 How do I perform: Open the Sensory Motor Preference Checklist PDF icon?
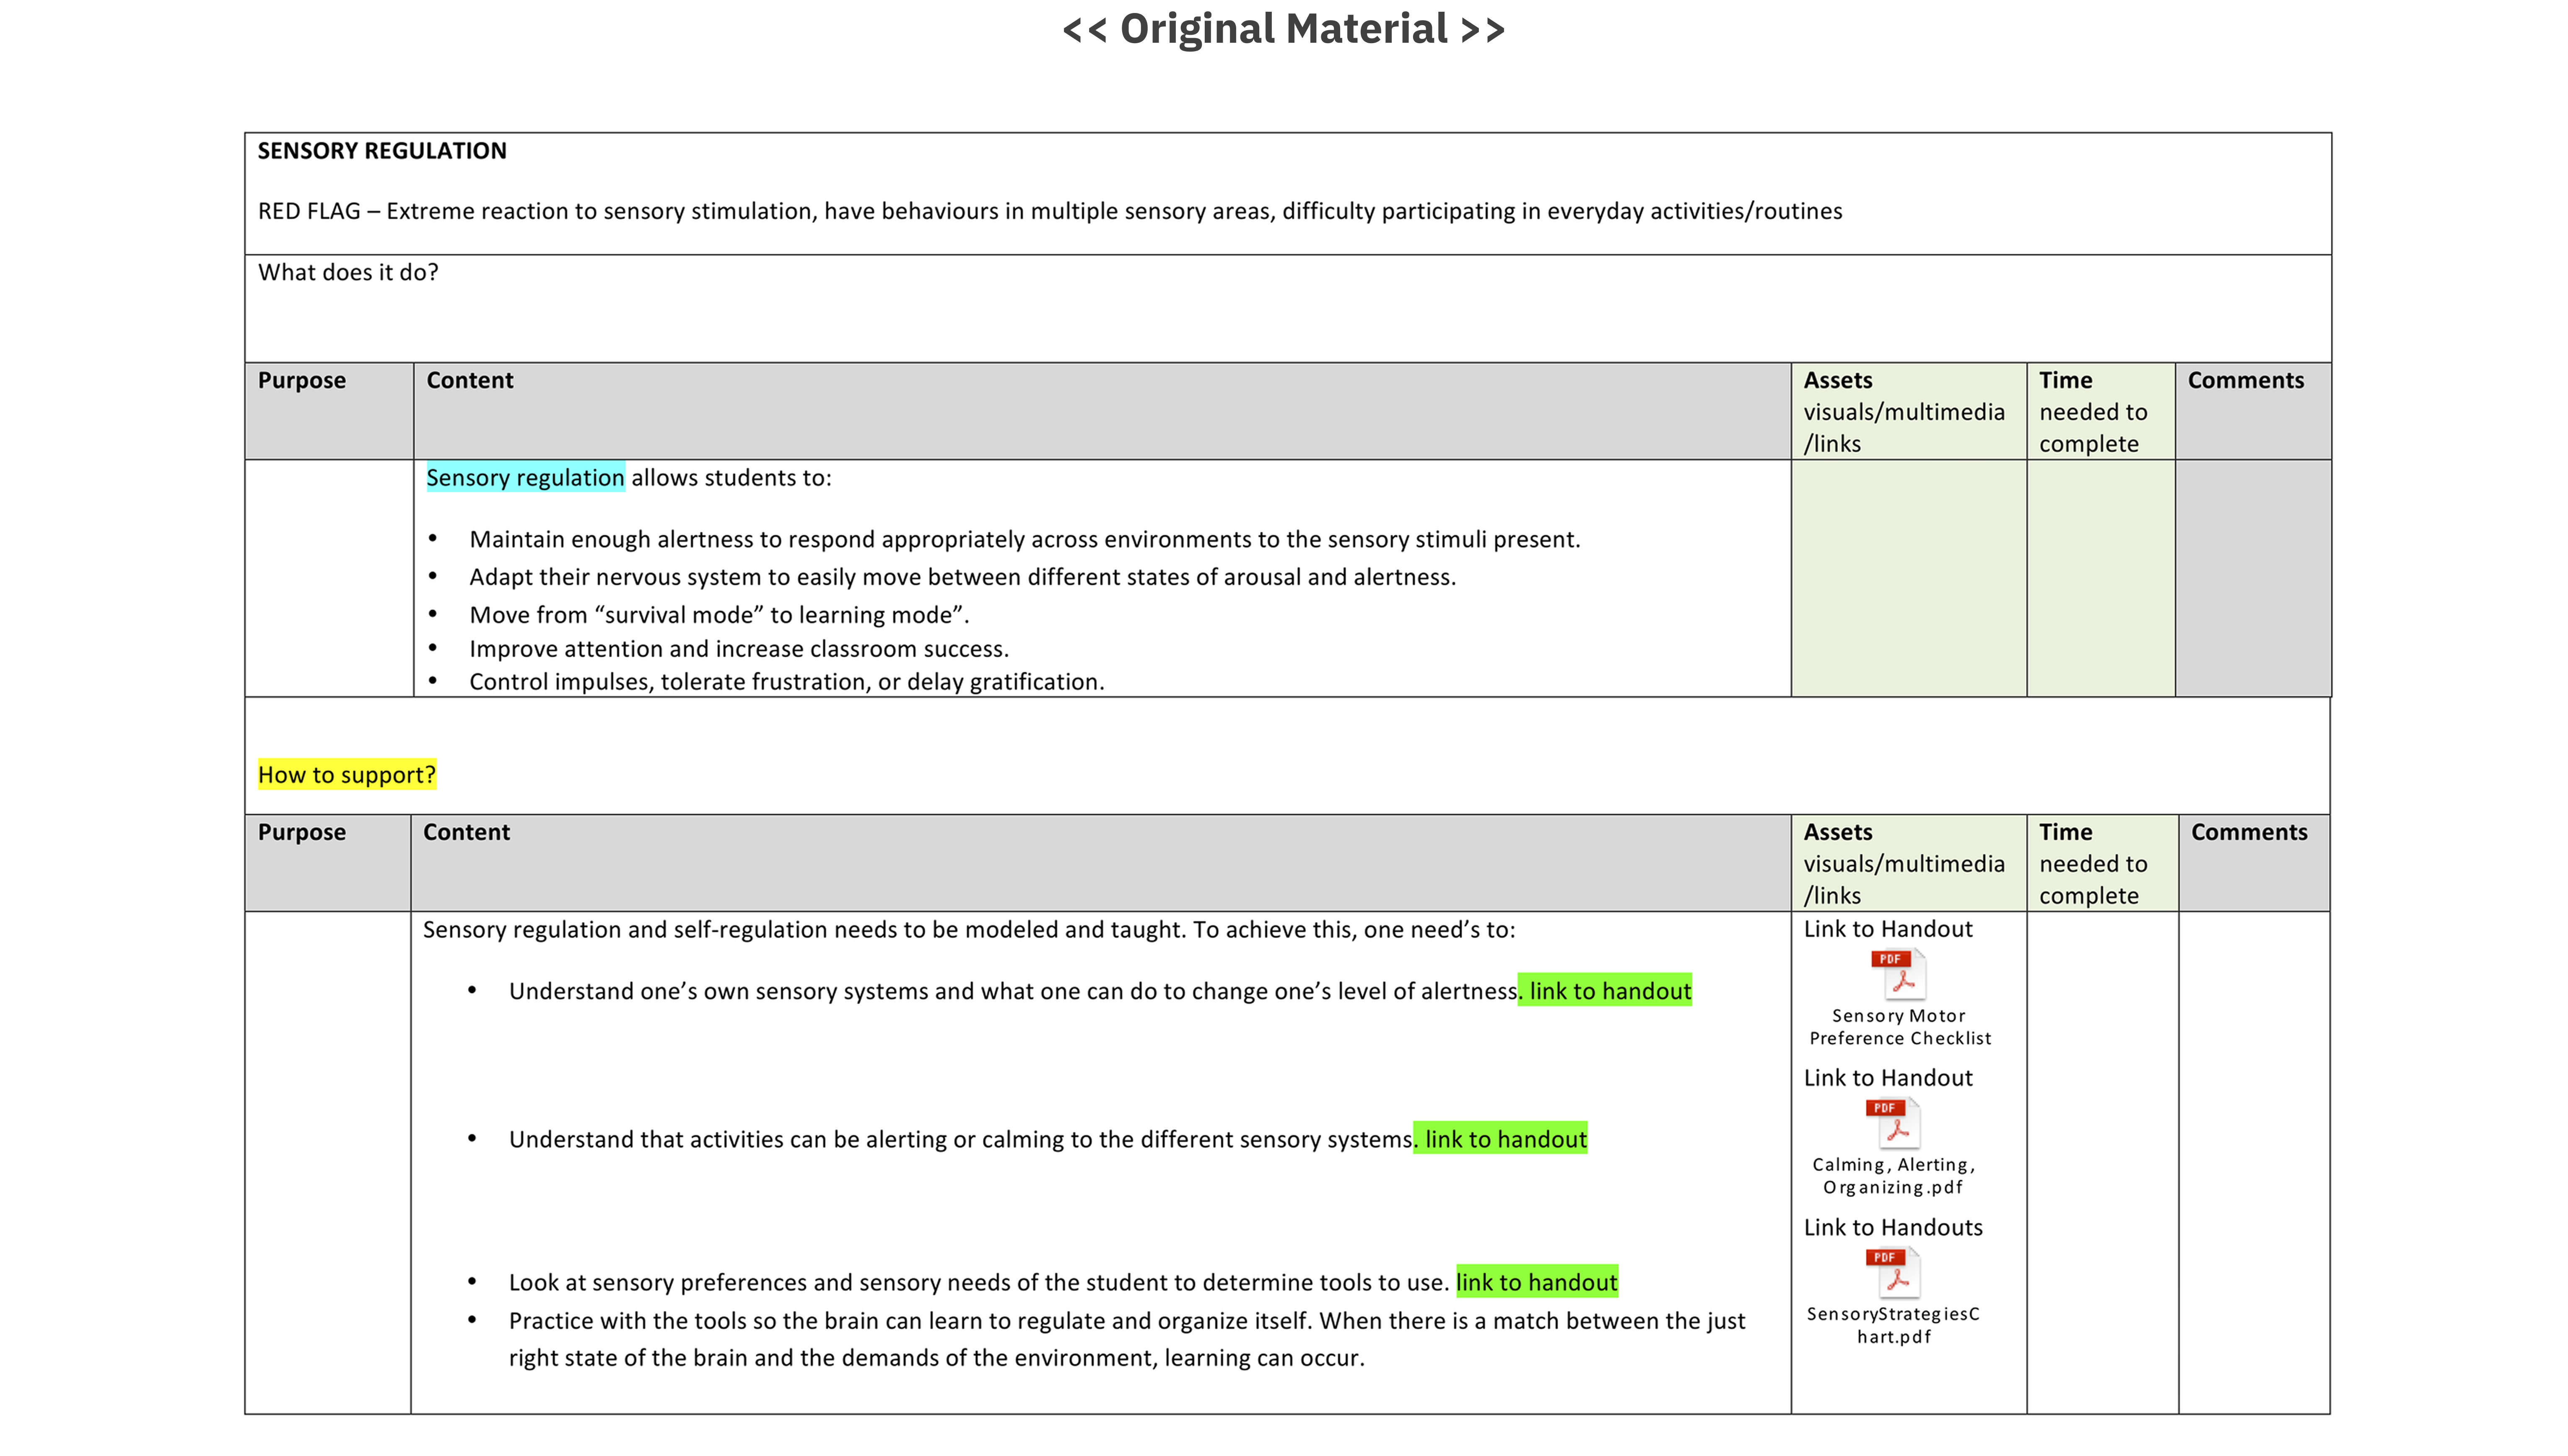pos(1898,974)
